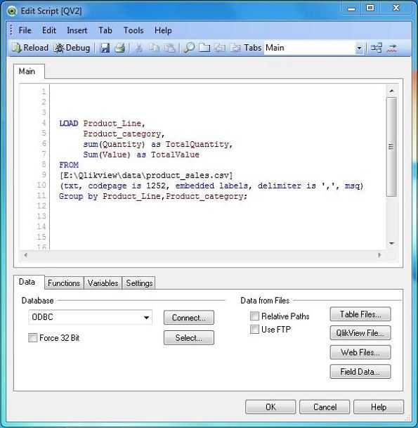Click the toolbar drag handle beside File
The height and width of the screenshot is (428, 418).
tap(11, 30)
